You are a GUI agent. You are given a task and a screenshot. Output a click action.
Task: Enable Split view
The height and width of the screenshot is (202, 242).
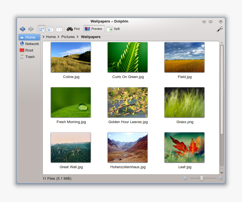[113, 29]
